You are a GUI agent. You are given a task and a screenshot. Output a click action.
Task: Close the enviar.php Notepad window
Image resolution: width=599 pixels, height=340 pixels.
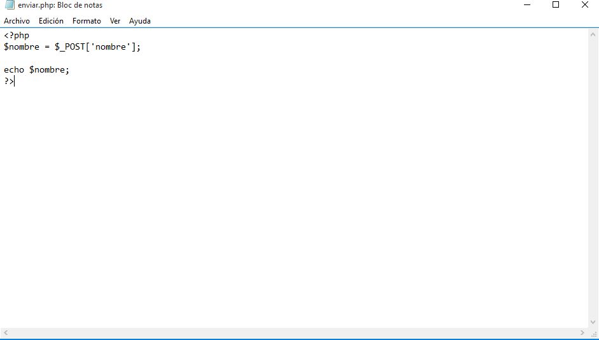pos(584,5)
